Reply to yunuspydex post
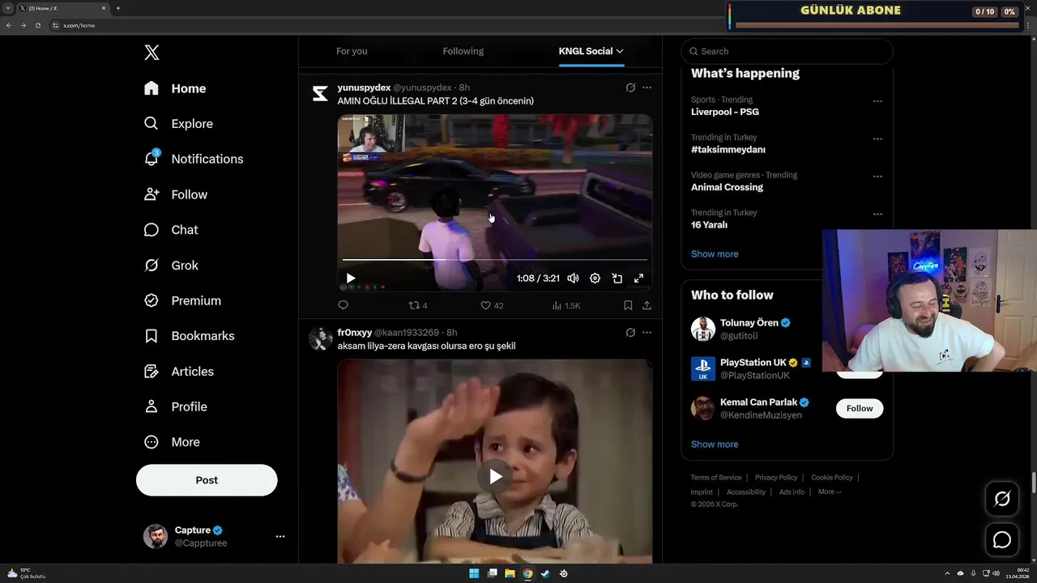This screenshot has height=583, width=1037. [x=343, y=305]
